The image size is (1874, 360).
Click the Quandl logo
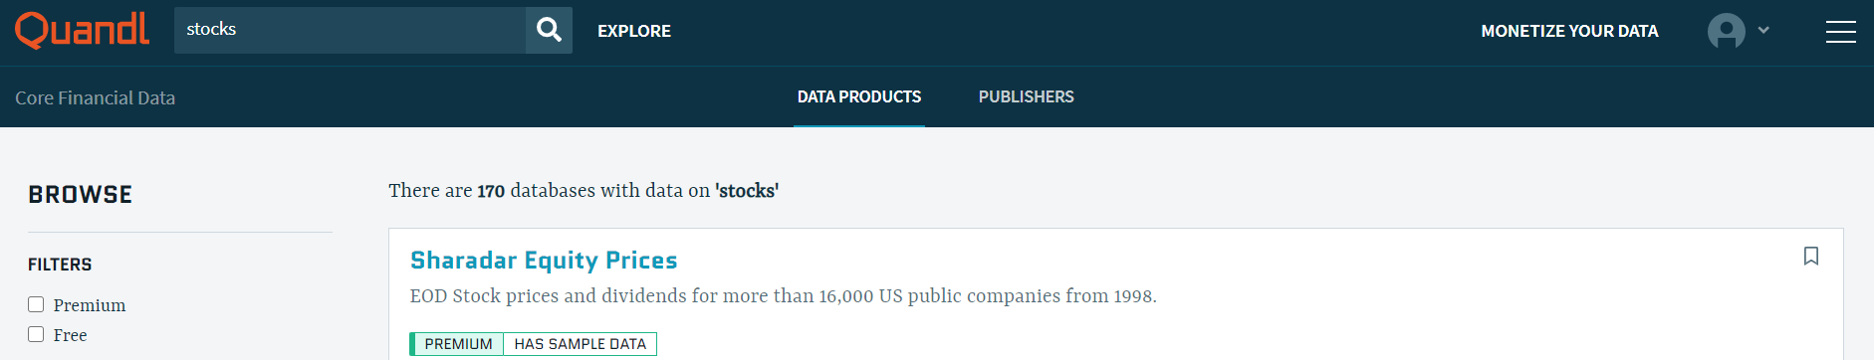[82, 30]
